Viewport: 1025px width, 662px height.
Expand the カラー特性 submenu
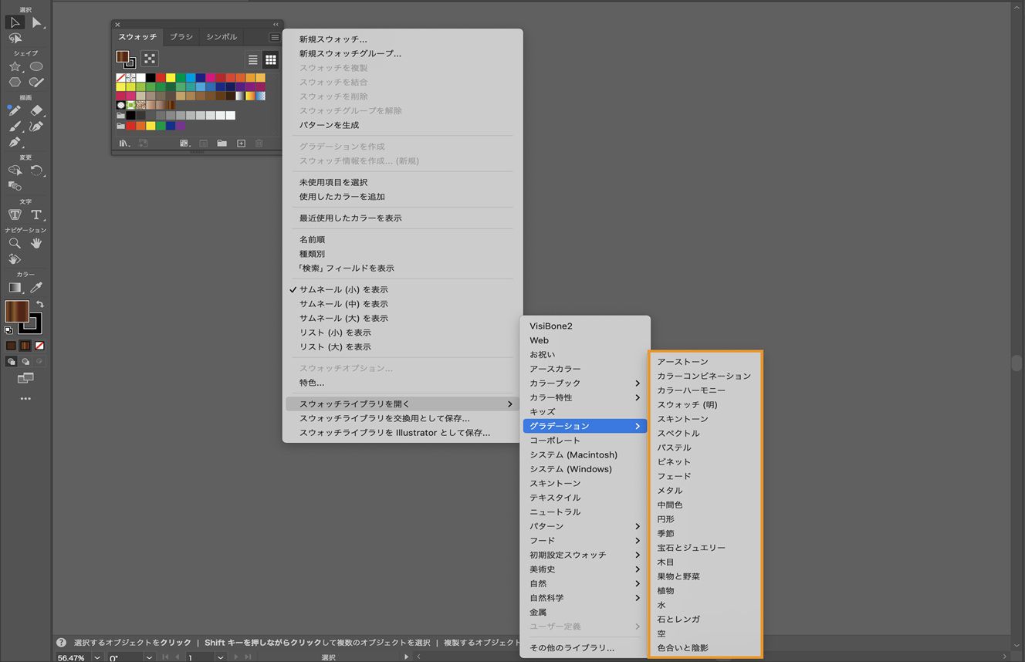tap(585, 397)
